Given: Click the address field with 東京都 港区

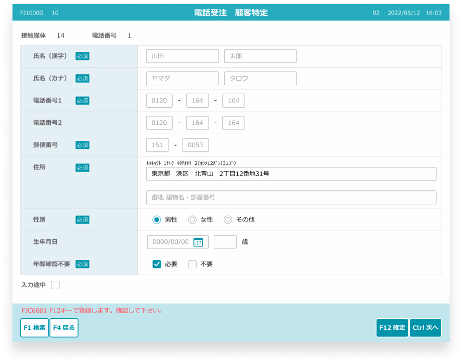Looking at the screenshot, I should point(291,174).
